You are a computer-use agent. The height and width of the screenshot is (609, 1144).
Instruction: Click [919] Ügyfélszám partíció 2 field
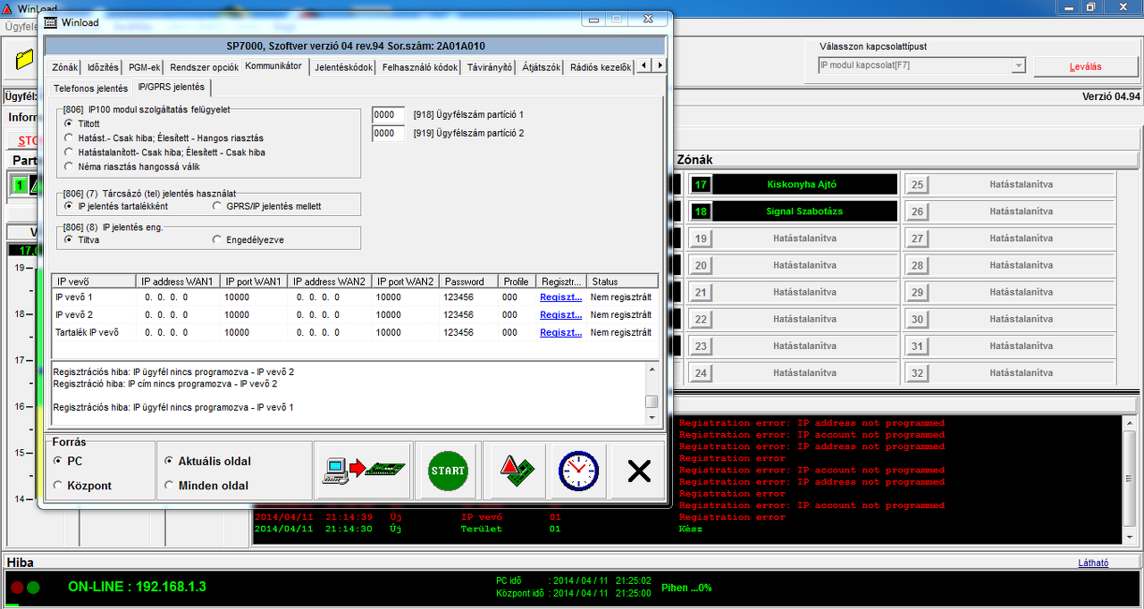388,133
